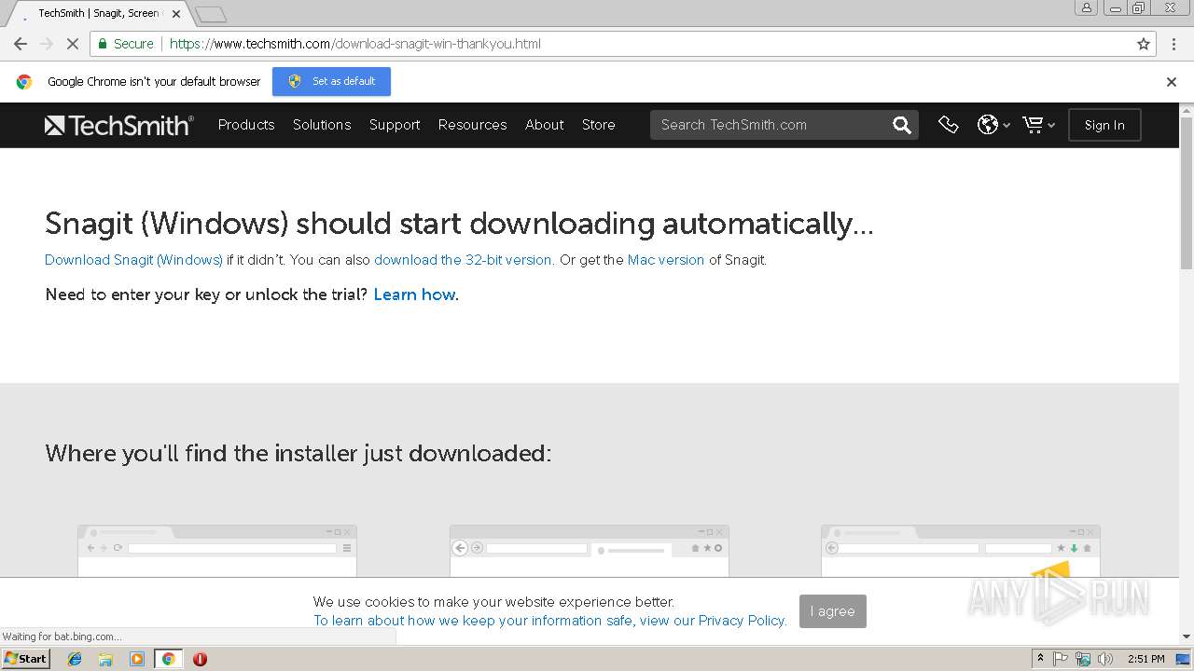Click the phone contact icon
1194x671 pixels.
tap(948, 125)
